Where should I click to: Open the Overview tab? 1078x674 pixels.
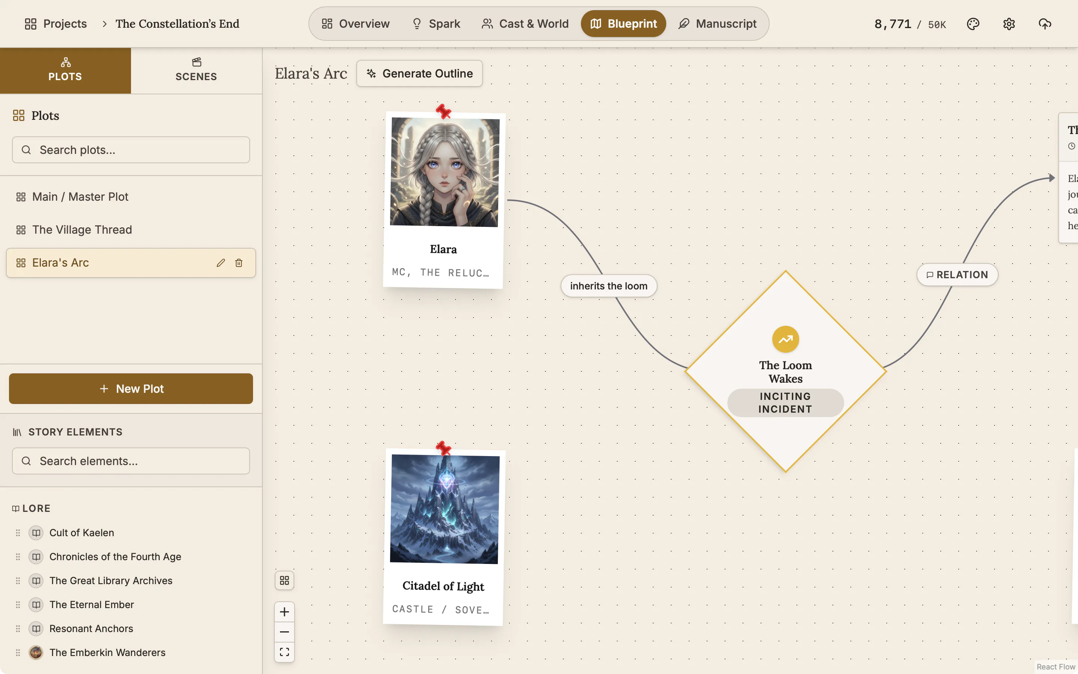coord(356,24)
